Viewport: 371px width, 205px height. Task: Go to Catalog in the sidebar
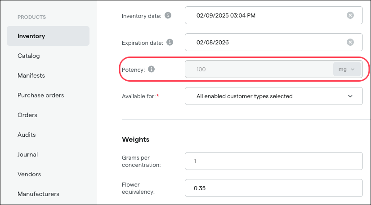[x=29, y=56]
